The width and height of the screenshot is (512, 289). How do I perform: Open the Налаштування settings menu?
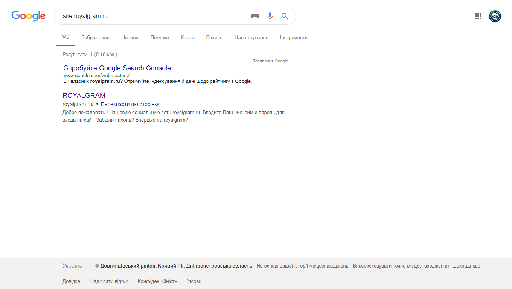click(x=251, y=38)
